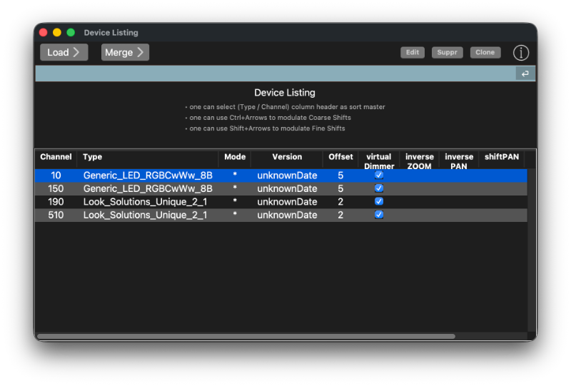Click the info icon in toolbar

[522, 53]
